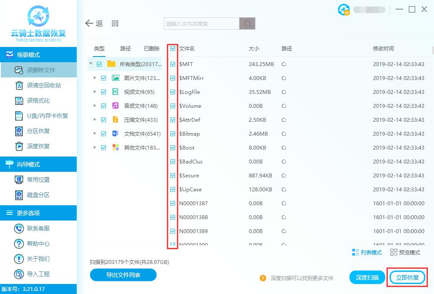Click the 返回 back label
This screenshot has width=434, height=294.
coord(107,23)
